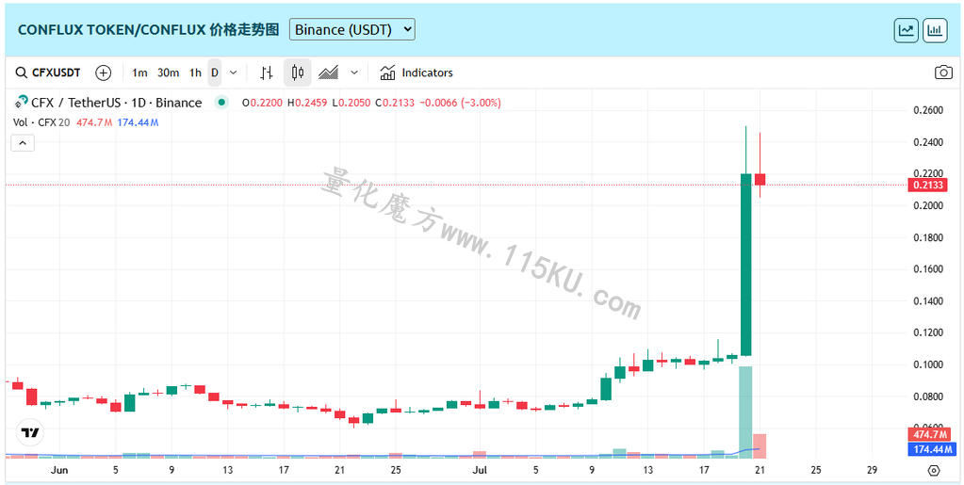Image resolution: width=964 pixels, height=485 pixels.
Task: Open symbol search for CFXUSDT
Action: 48,73
